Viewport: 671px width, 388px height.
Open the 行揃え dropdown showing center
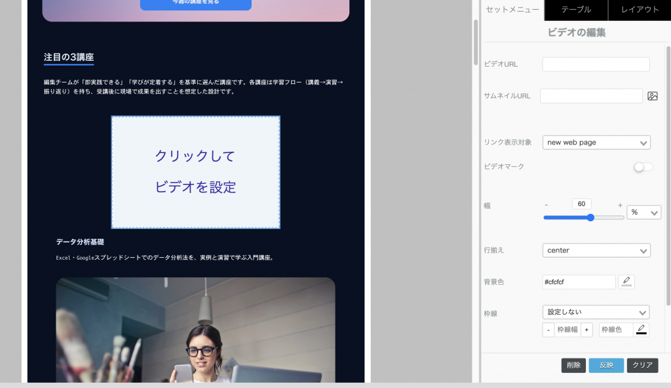596,250
